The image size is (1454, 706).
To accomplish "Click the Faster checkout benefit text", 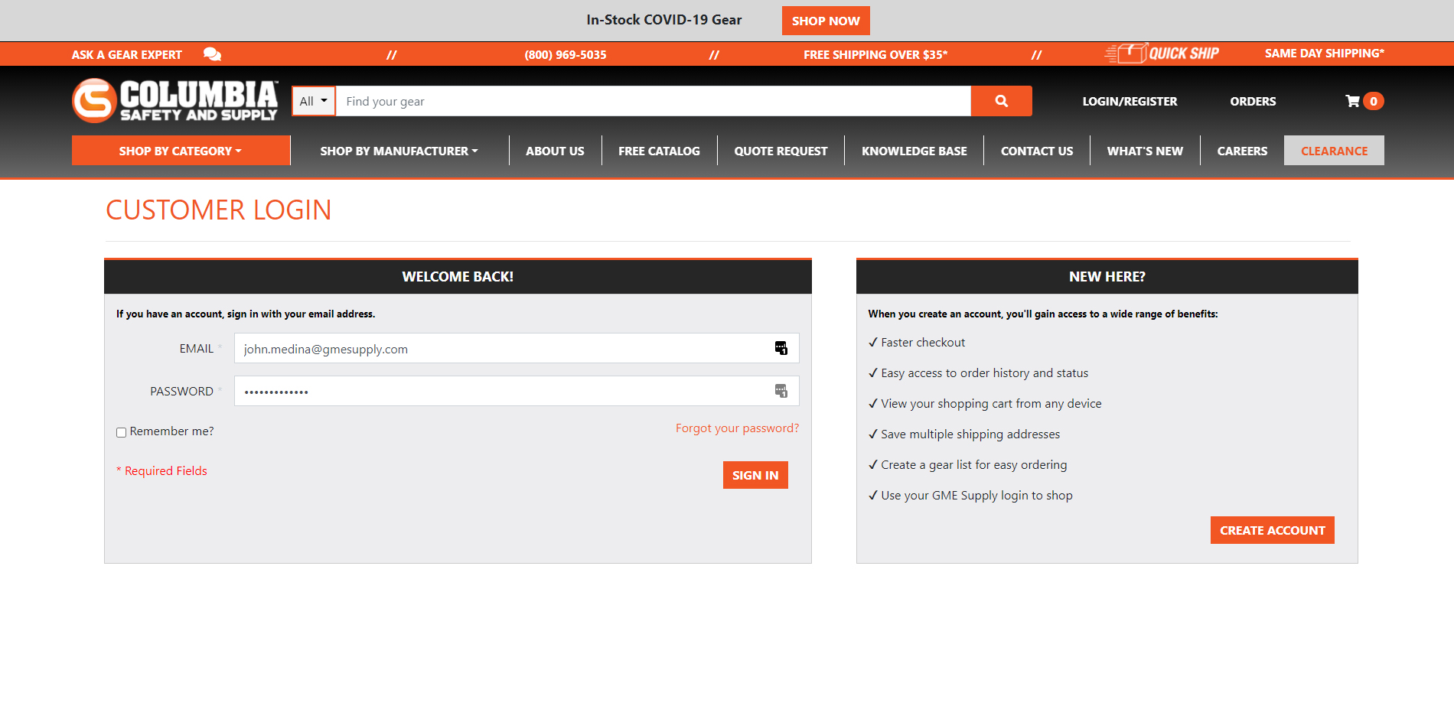I will point(923,343).
